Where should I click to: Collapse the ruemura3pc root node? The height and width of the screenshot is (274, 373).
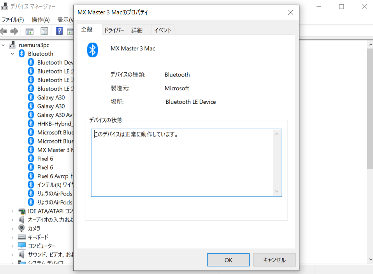(3, 45)
